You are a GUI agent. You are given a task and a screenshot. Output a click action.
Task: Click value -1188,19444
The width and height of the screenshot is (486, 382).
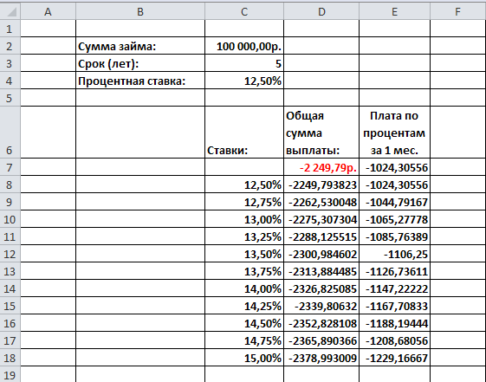click(394, 323)
